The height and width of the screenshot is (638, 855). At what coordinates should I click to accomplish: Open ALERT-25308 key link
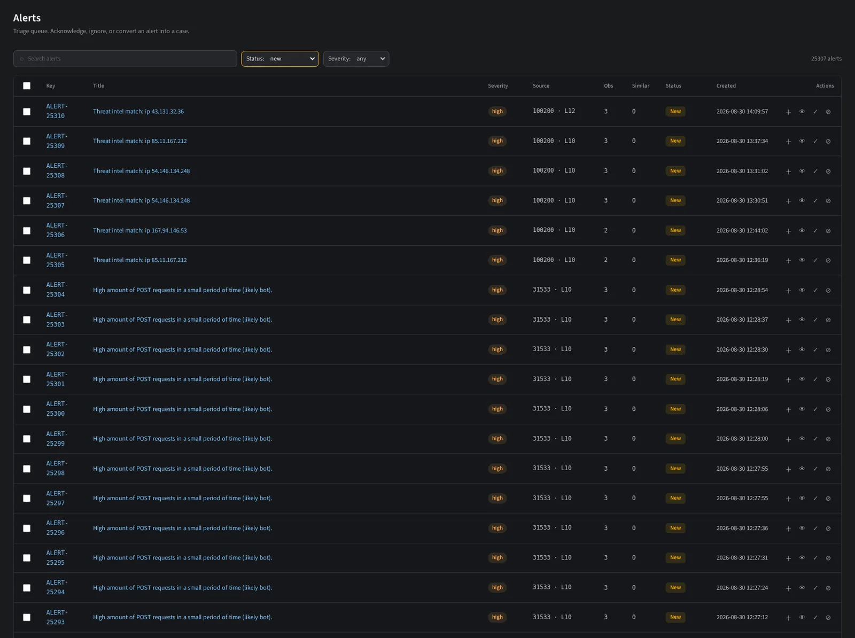[x=57, y=170]
